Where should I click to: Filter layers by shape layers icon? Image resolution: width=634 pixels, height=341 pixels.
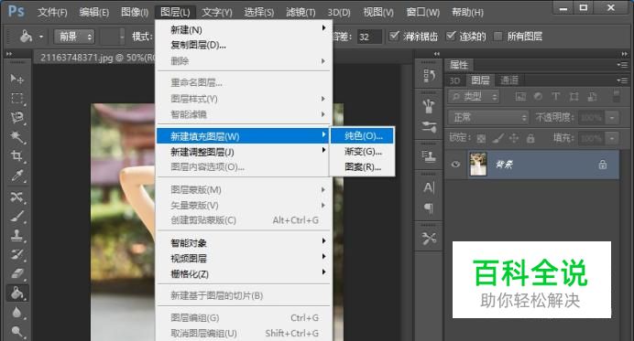pyautogui.click(x=574, y=97)
